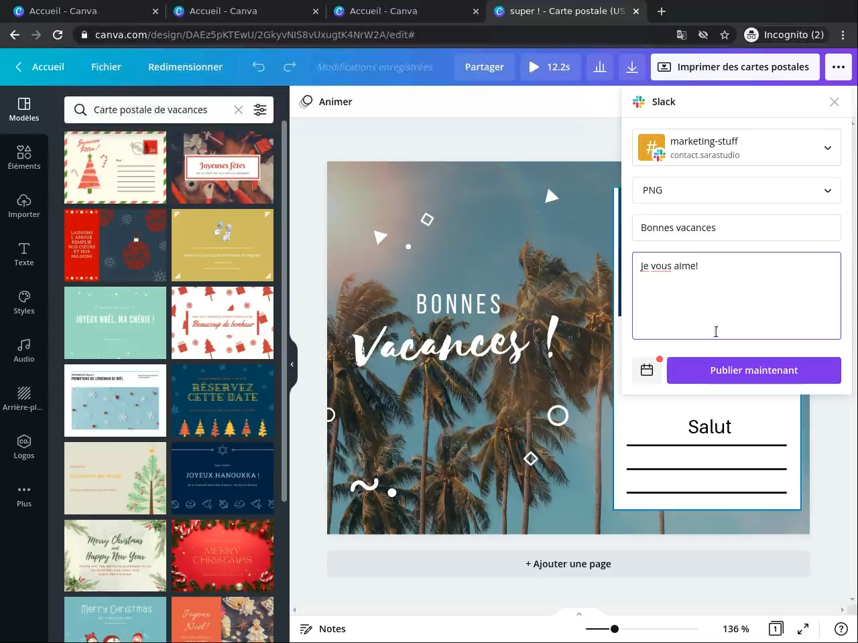Click the search magnifier icon
Image resolution: width=858 pixels, height=643 pixels.
click(x=80, y=110)
